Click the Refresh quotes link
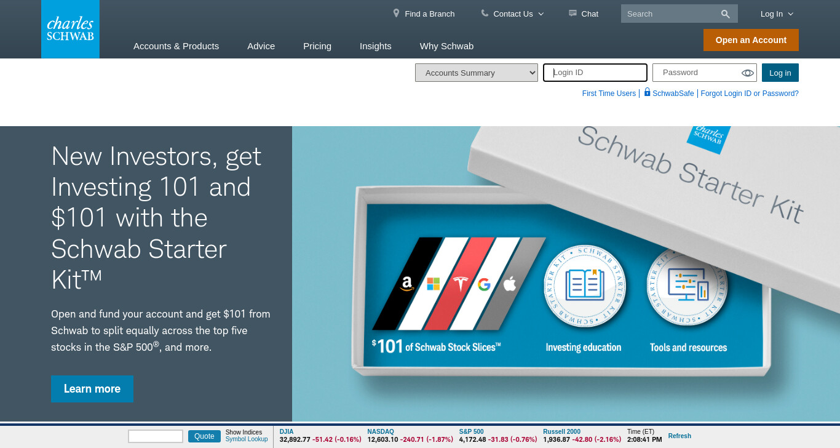Viewport: 840px width, 448px height. tap(680, 436)
